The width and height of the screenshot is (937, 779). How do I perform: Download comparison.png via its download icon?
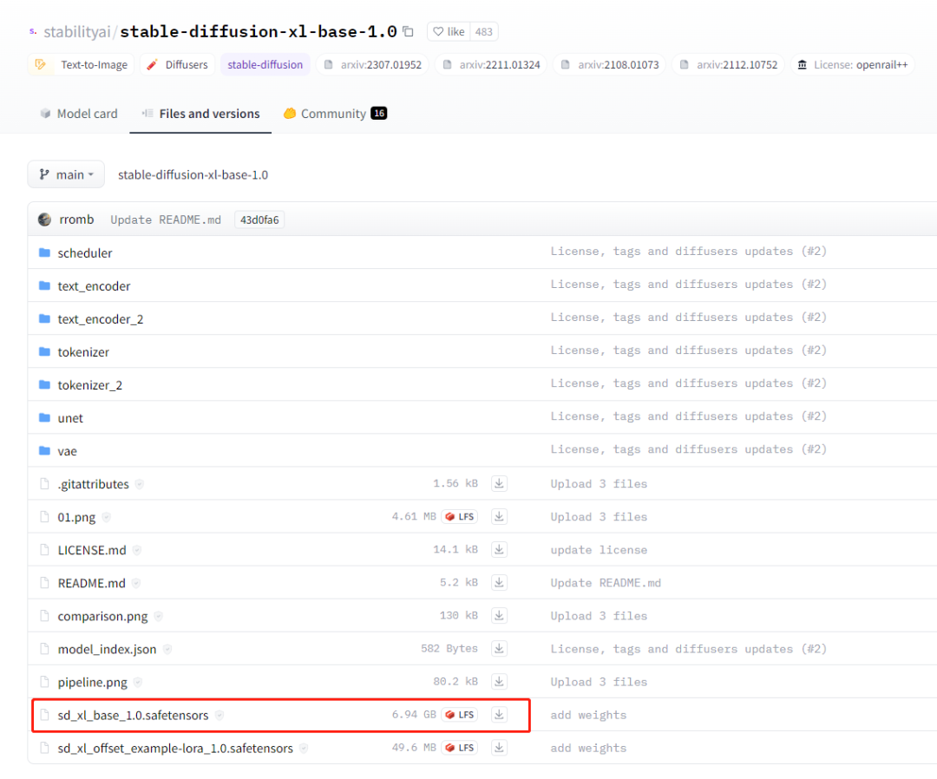point(499,615)
